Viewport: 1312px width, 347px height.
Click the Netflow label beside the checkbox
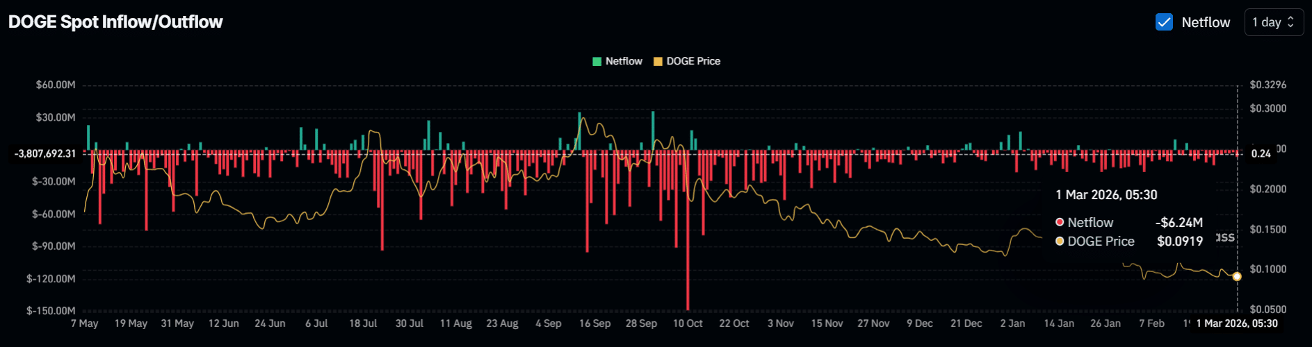[1206, 22]
